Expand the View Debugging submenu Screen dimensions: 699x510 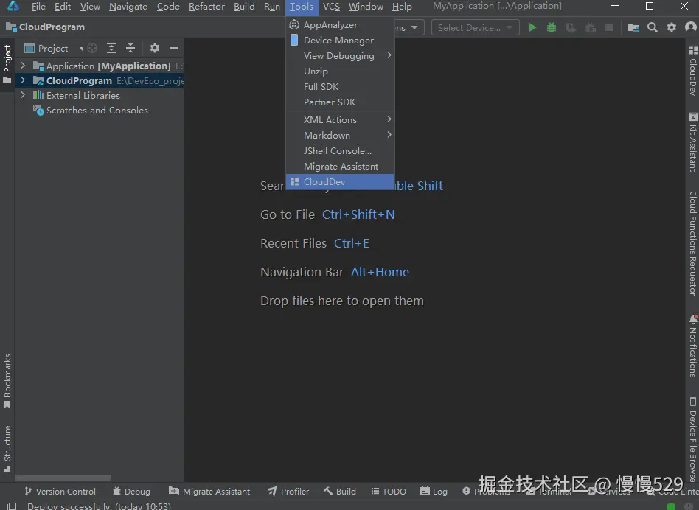pyautogui.click(x=340, y=56)
